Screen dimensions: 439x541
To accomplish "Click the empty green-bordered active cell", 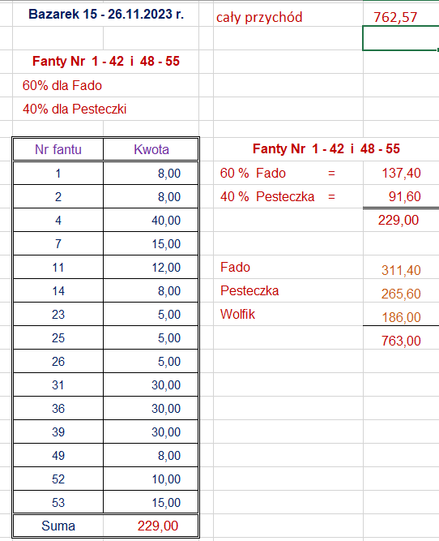I will point(401,38).
